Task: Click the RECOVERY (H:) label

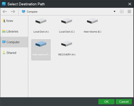Action: (67, 55)
